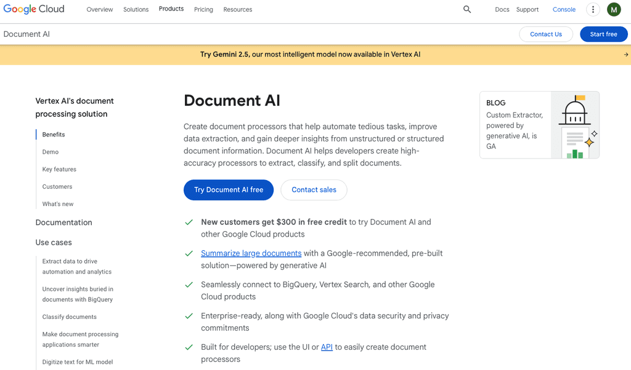Open the Summarize large documents link

(251, 253)
